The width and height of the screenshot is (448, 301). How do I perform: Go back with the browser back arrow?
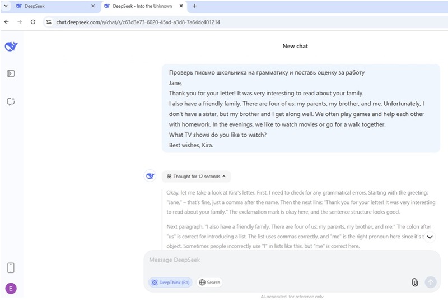pos(7,22)
